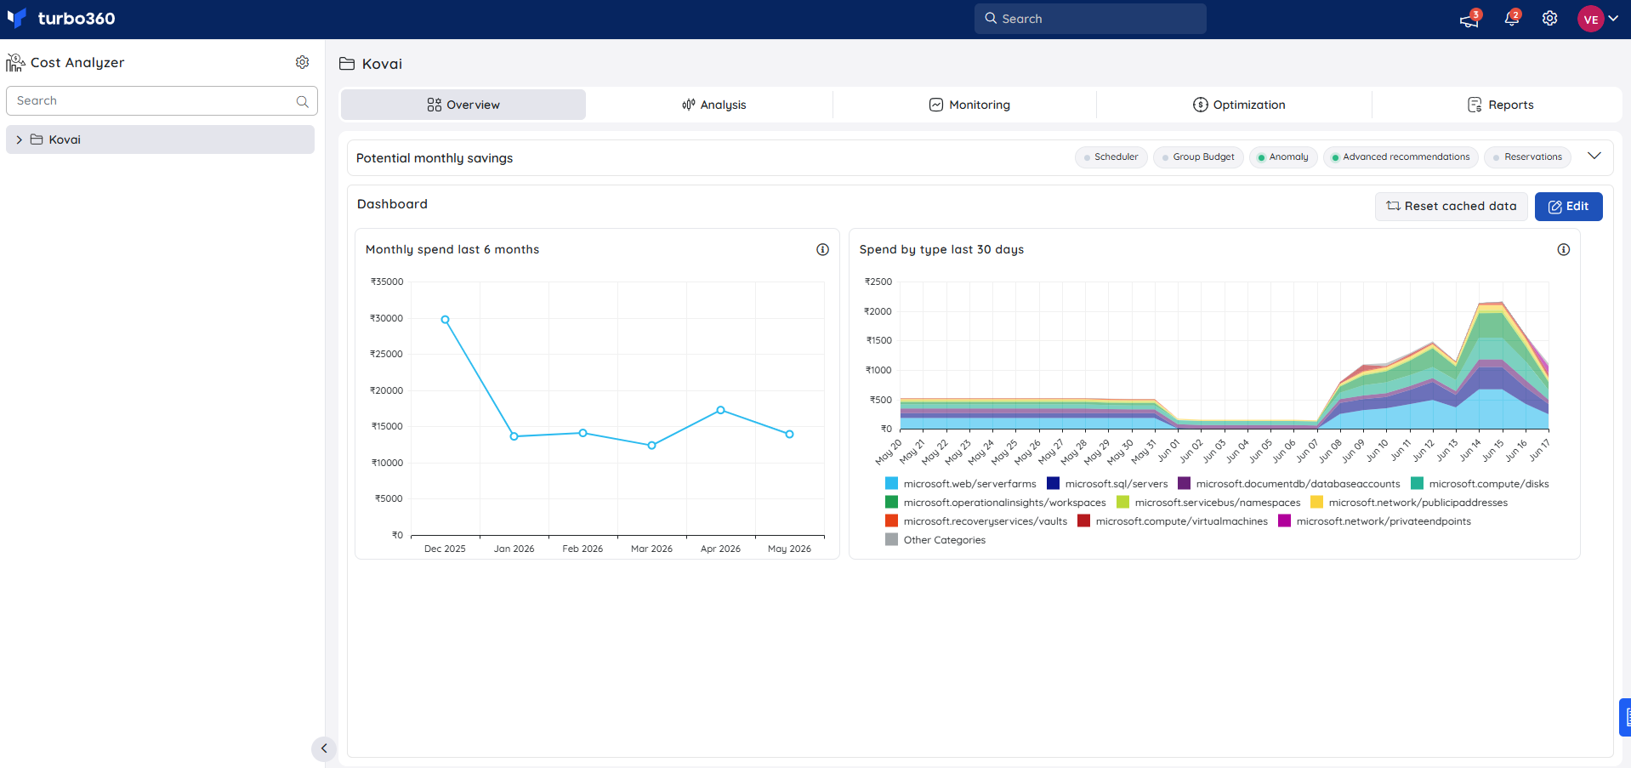This screenshot has height=768, width=1631.
Task: Toggle microsoft.recoveryservices/vaults legend swatch
Action: tap(891, 521)
